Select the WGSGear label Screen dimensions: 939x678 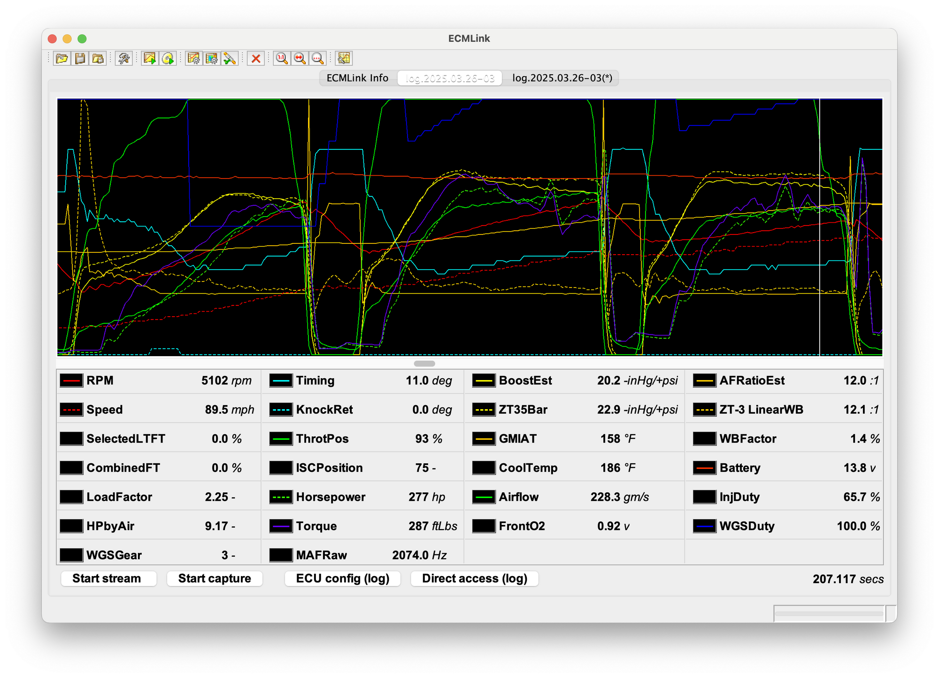(x=114, y=555)
